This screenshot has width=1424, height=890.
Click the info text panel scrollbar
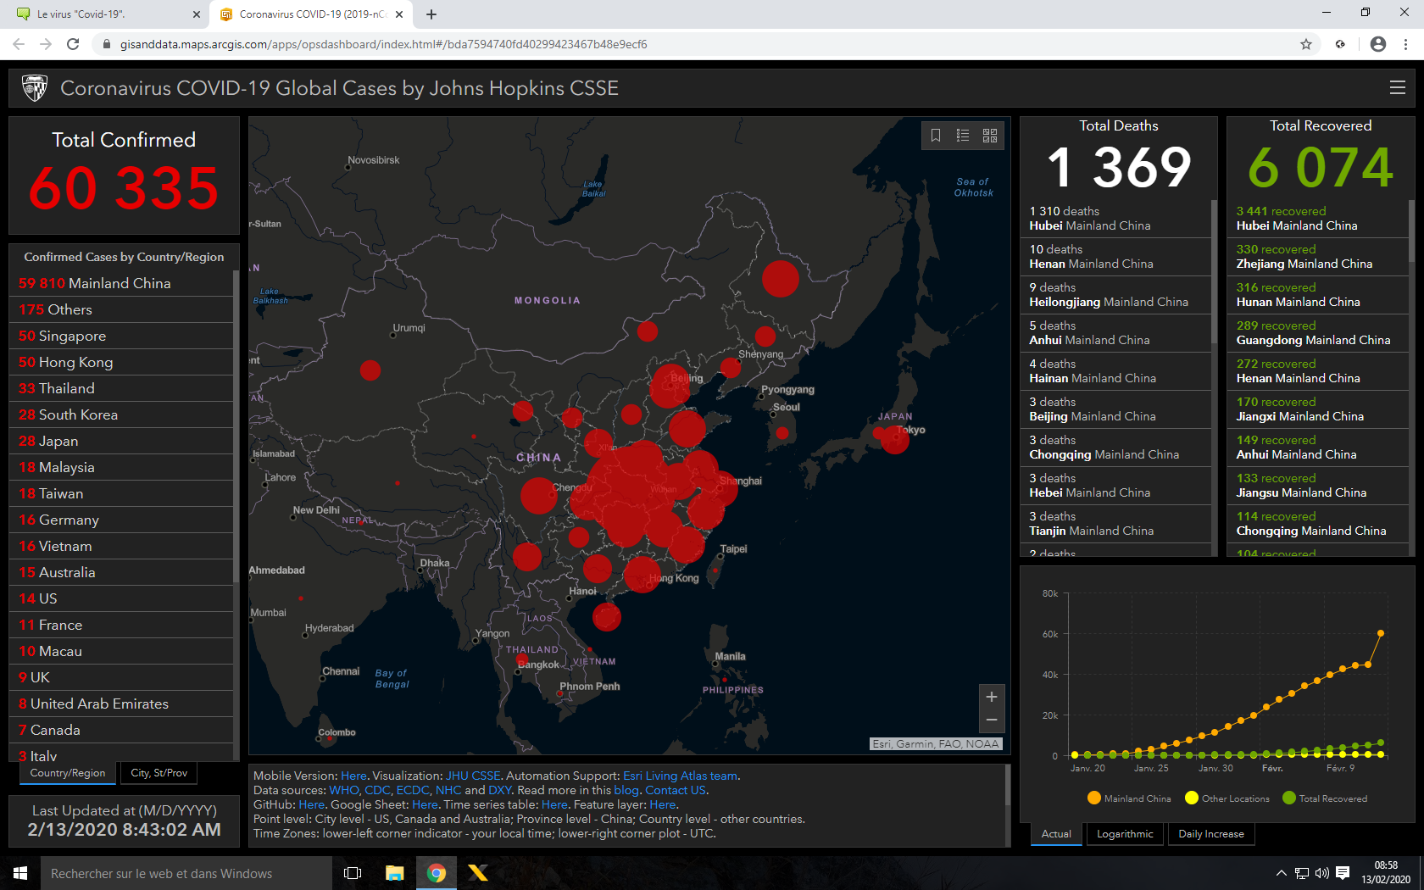(1007, 785)
